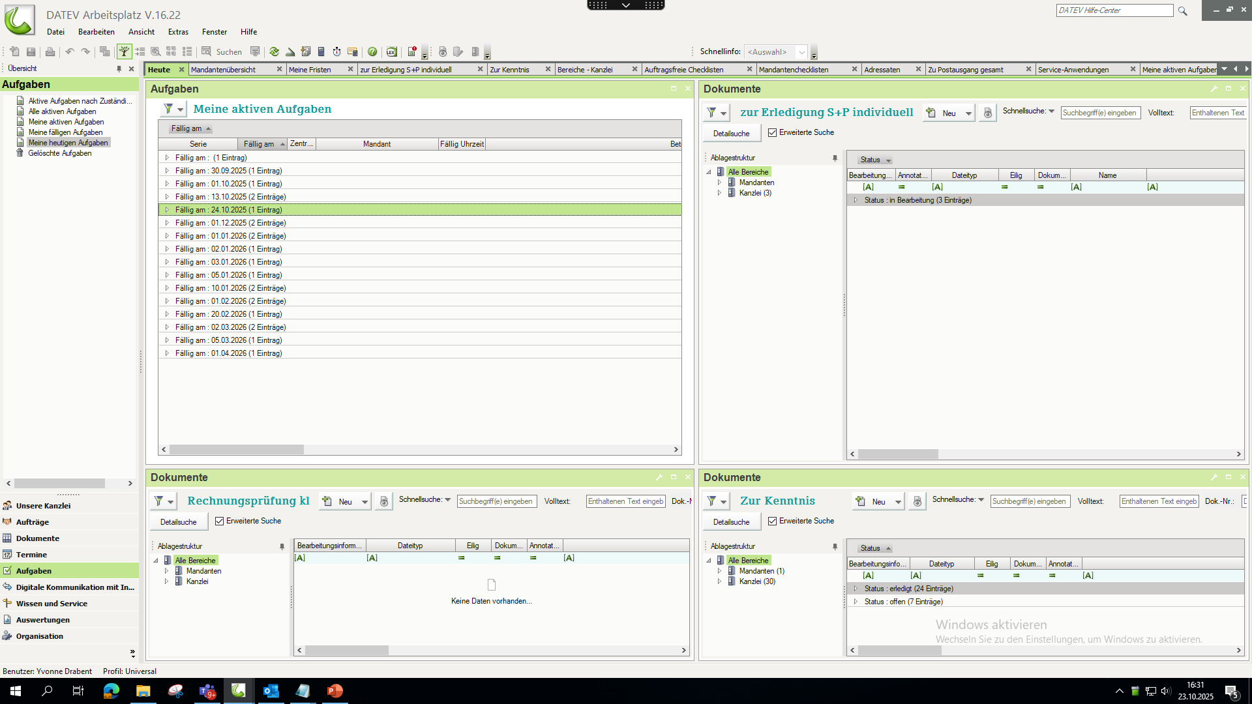Select Meine fälligen Aufgaben in sidebar
Image resolution: width=1252 pixels, height=704 pixels.
tap(65, 132)
